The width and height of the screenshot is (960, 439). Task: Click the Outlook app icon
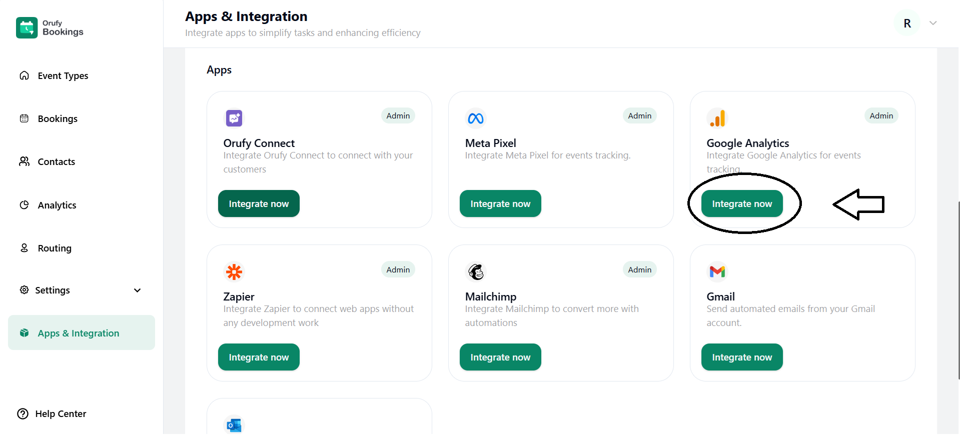[x=234, y=425]
